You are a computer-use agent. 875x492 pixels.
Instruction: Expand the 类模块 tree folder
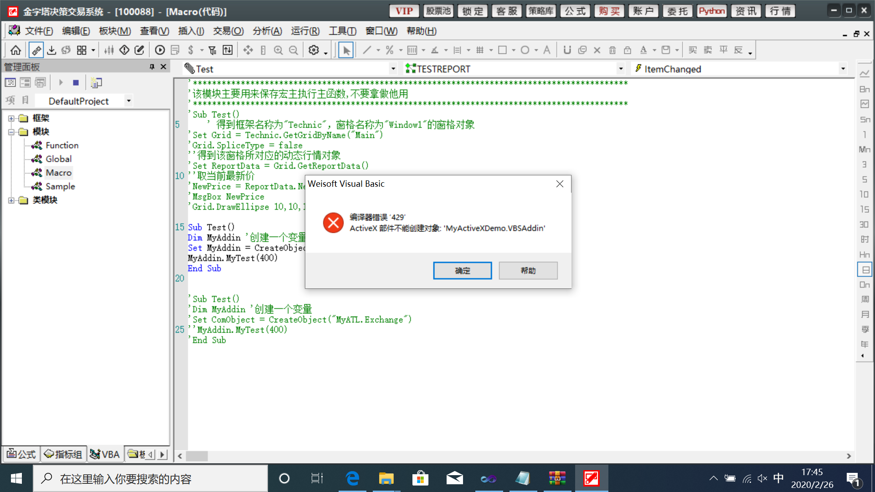coord(11,200)
